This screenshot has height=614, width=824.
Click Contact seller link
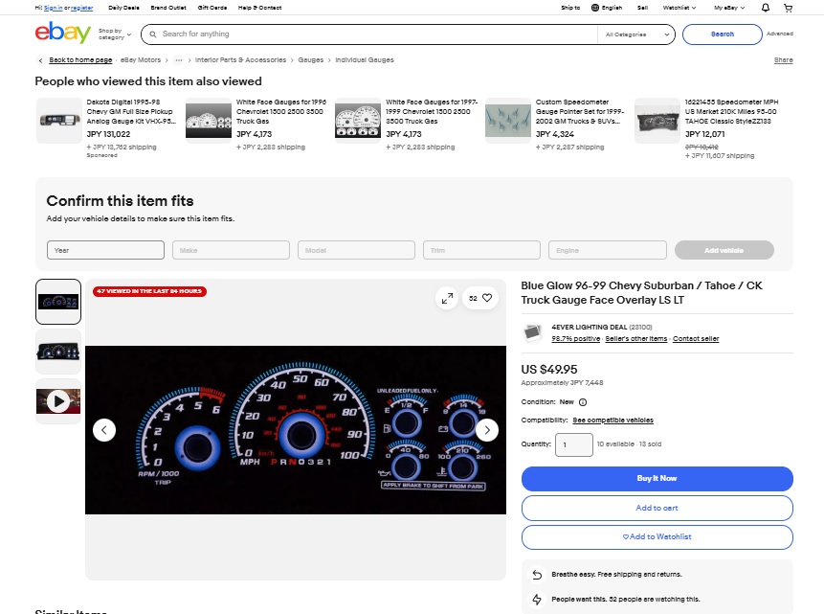pos(696,339)
